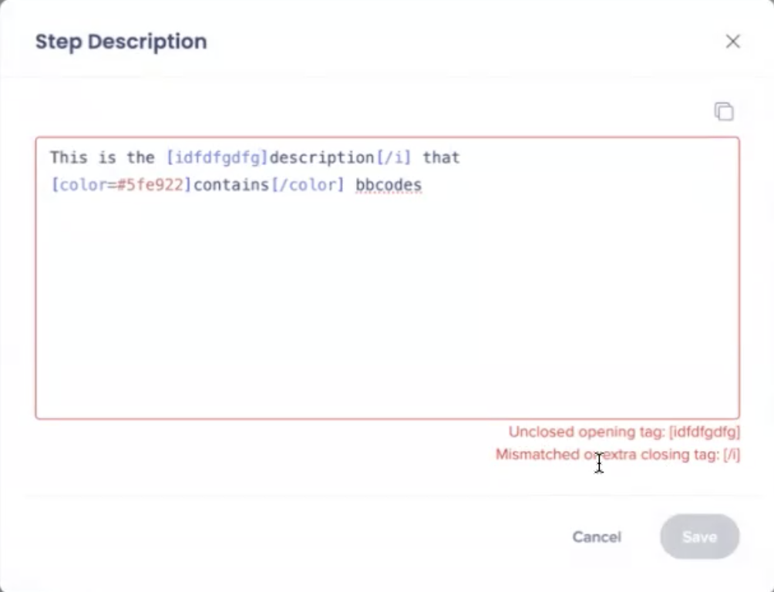This screenshot has height=592, width=774.
Task: Click the #5fe922 hex color value
Action: point(153,186)
